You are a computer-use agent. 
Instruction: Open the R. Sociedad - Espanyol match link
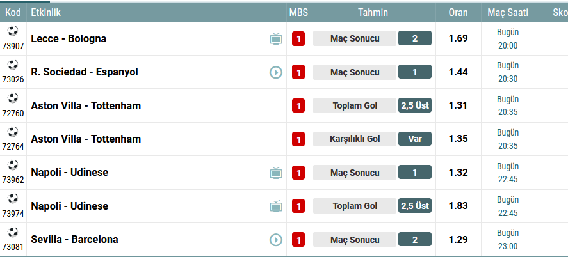pyautogui.click(x=85, y=72)
